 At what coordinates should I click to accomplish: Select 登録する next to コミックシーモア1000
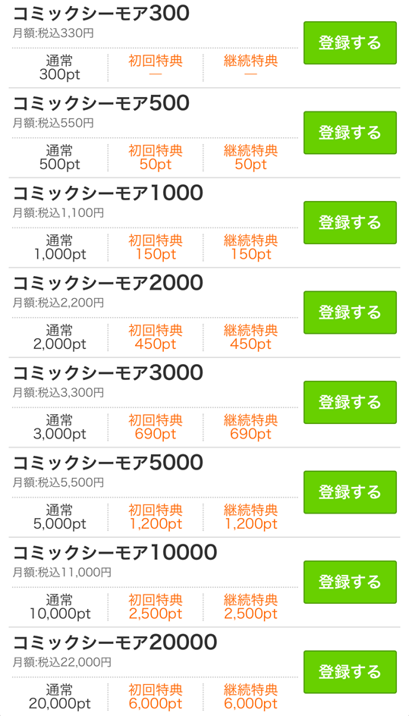(350, 223)
